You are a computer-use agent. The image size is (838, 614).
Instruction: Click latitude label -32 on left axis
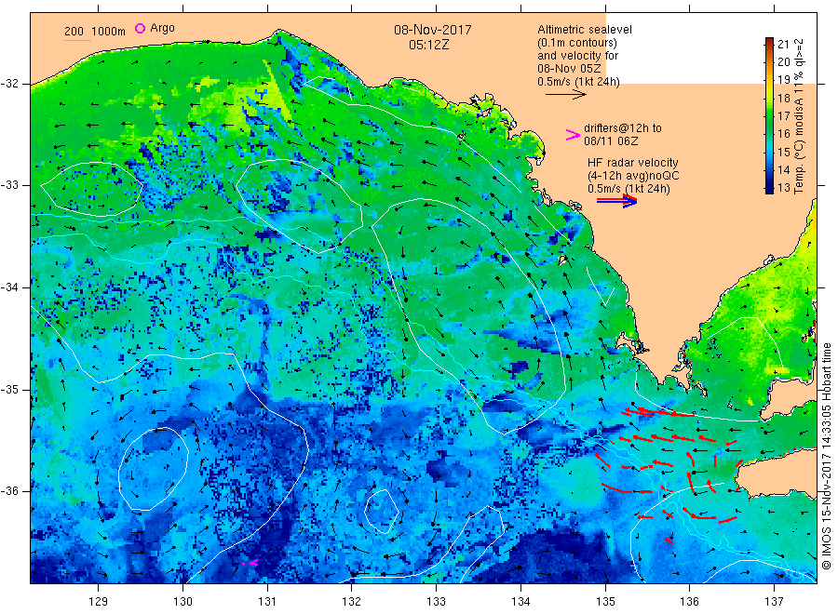pos(10,84)
